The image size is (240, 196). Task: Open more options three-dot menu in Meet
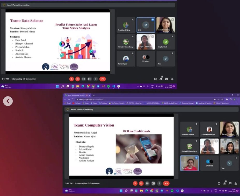[x=159, y=183]
